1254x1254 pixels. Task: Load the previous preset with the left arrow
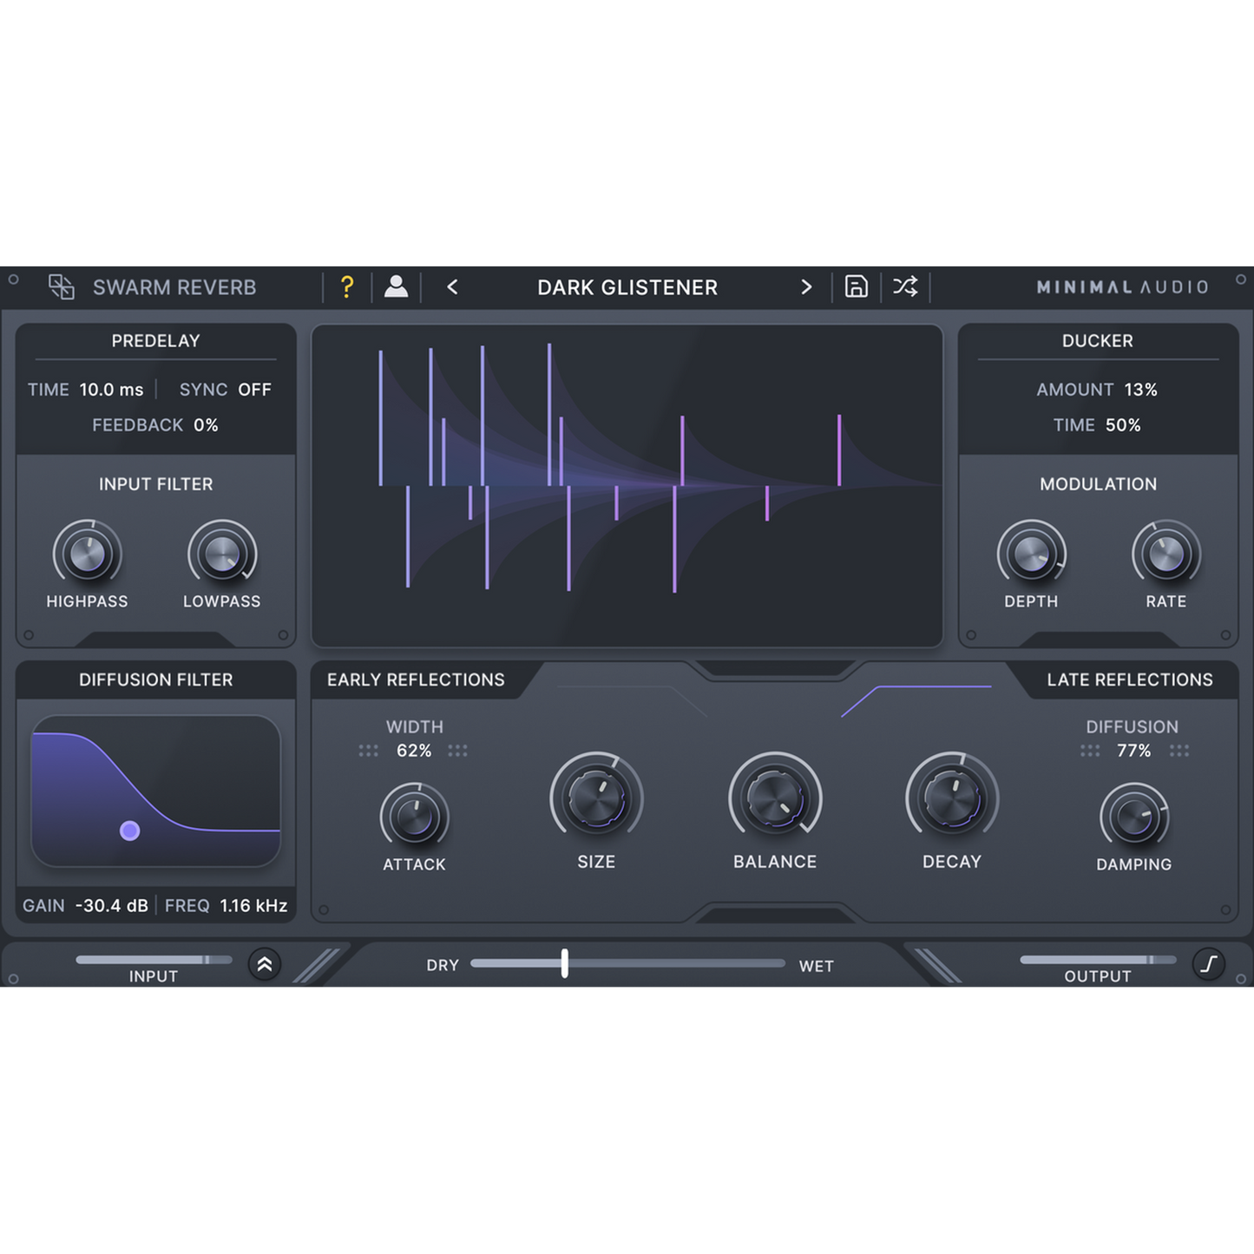(452, 286)
